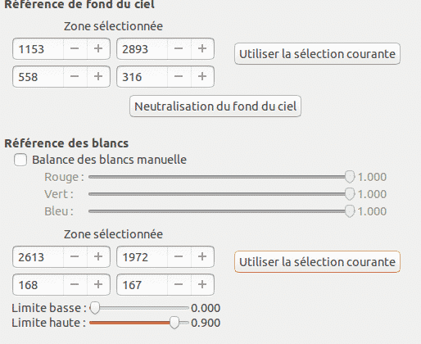Click plus on background field 1153
The image size is (421, 344).
[x=98, y=49]
